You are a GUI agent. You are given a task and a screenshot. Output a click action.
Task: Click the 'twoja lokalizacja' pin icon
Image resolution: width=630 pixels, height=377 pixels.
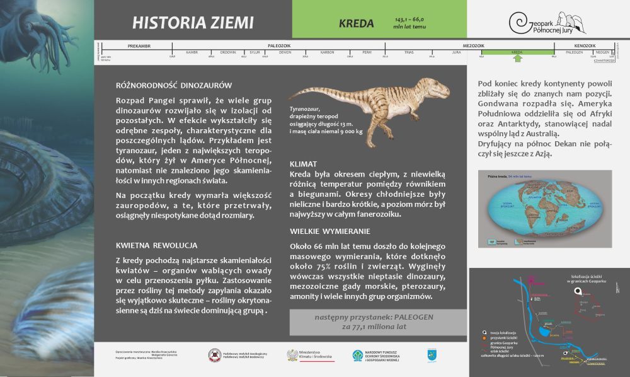coord(483,331)
